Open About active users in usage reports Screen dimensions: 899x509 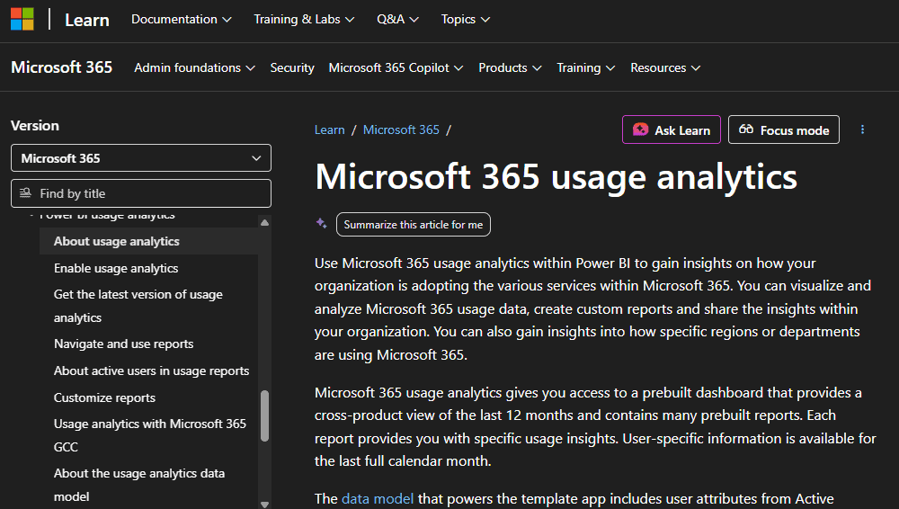click(x=151, y=371)
